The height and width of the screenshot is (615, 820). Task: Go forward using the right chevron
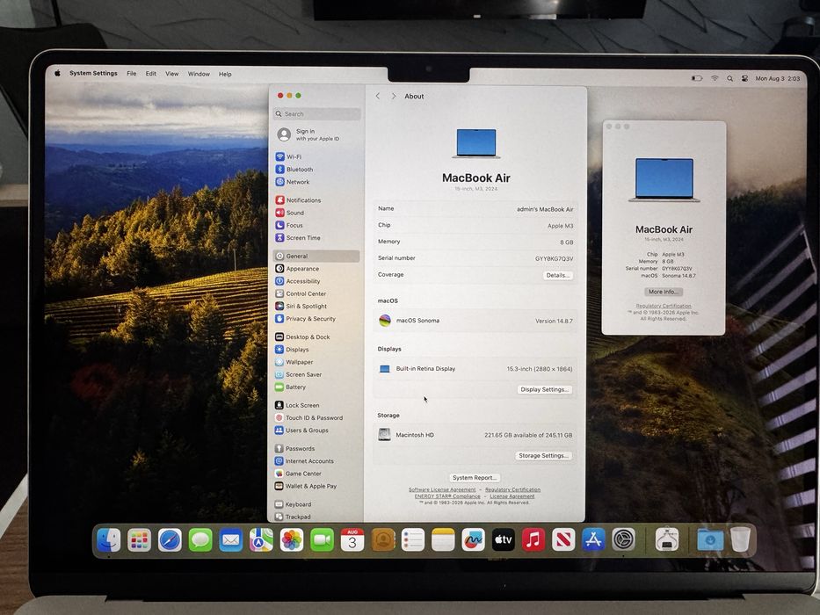pyautogui.click(x=394, y=97)
